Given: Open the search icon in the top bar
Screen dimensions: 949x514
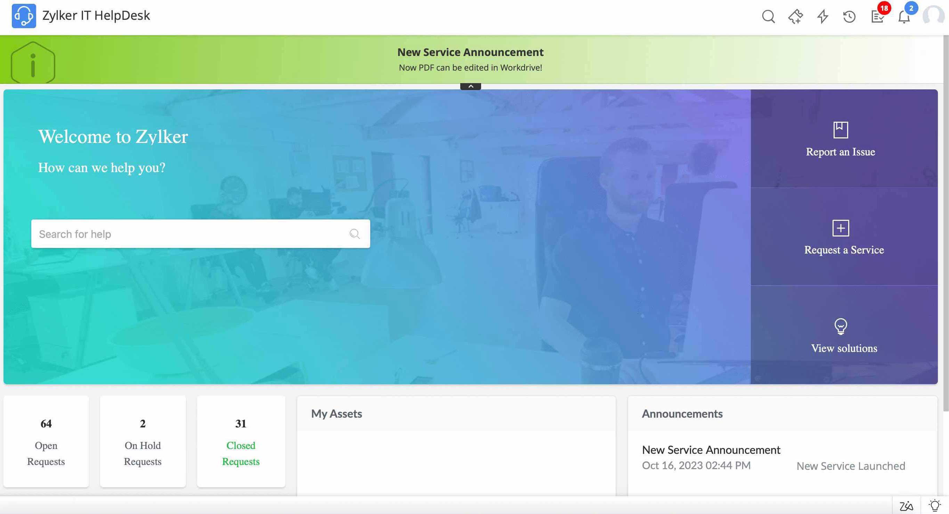Looking at the screenshot, I should 769,16.
